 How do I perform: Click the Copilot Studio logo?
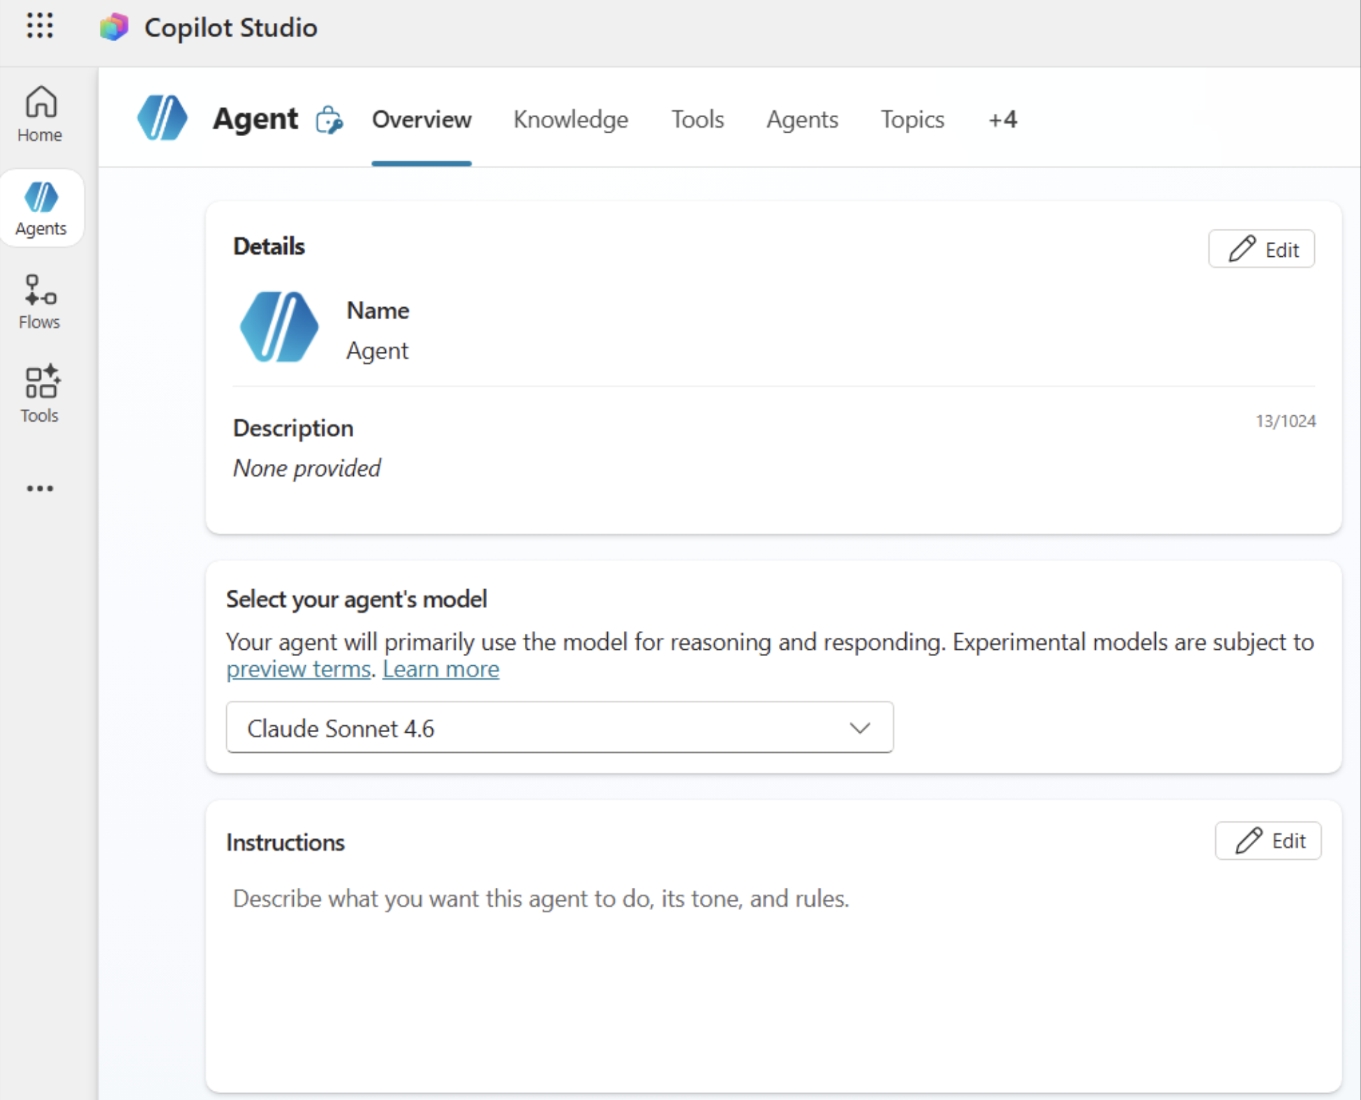click(x=114, y=27)
